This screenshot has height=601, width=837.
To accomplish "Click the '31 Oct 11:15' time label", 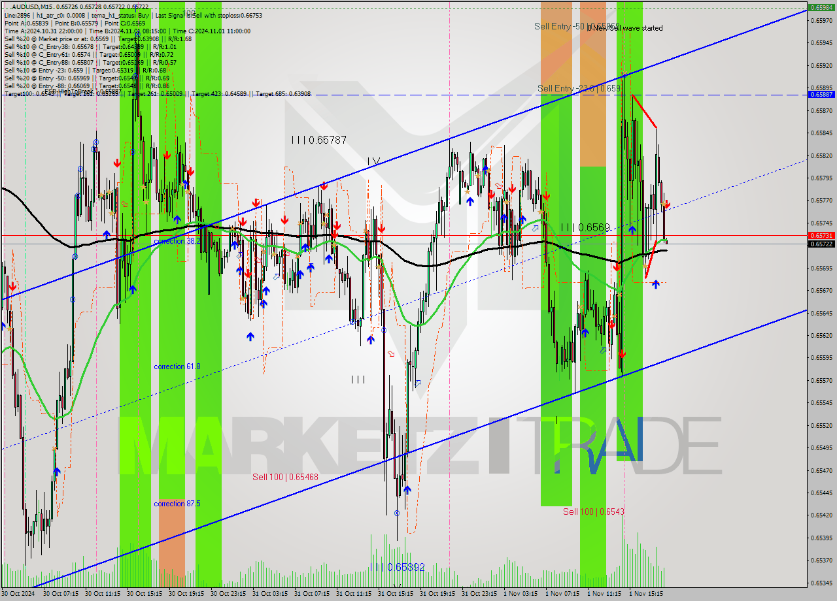I will tap(354, 594).
